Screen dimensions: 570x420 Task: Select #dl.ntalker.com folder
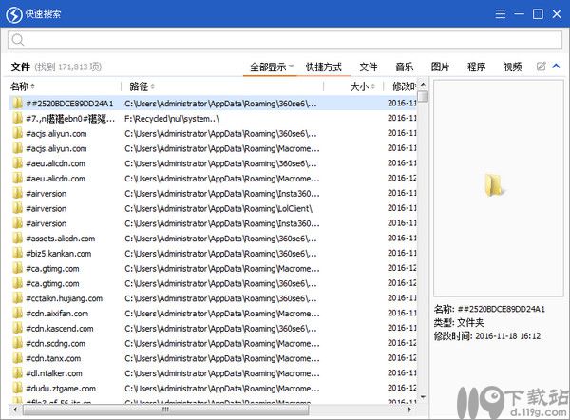pyautogui.click(x=54, y=373)
